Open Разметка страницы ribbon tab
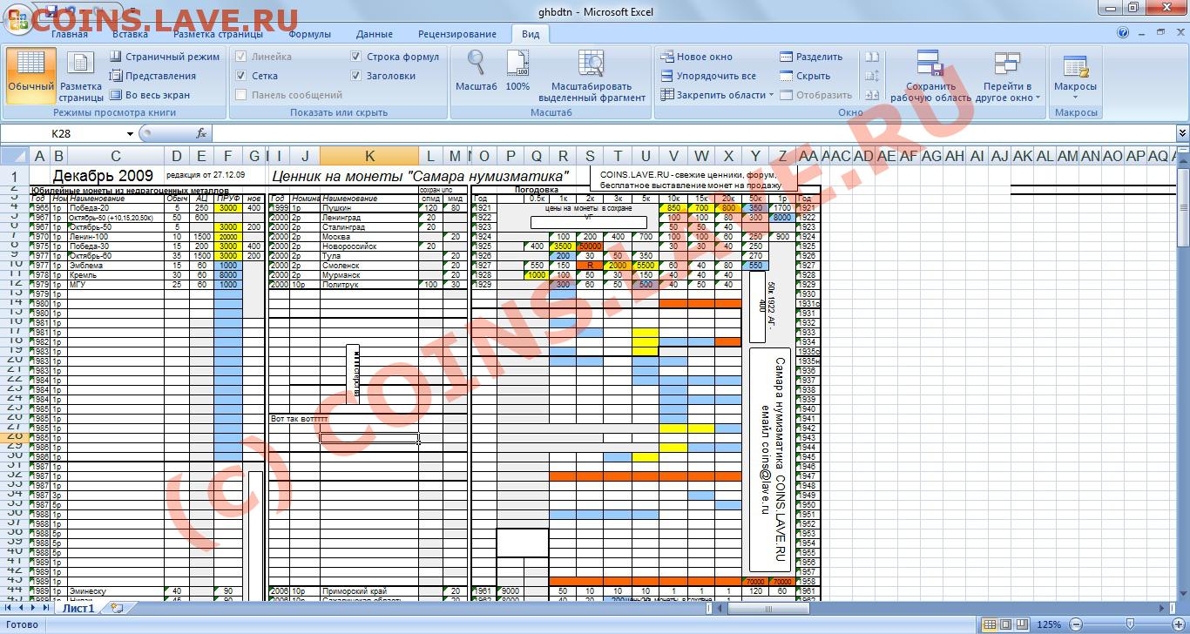The image size is (1190, 634). point(218,34)
